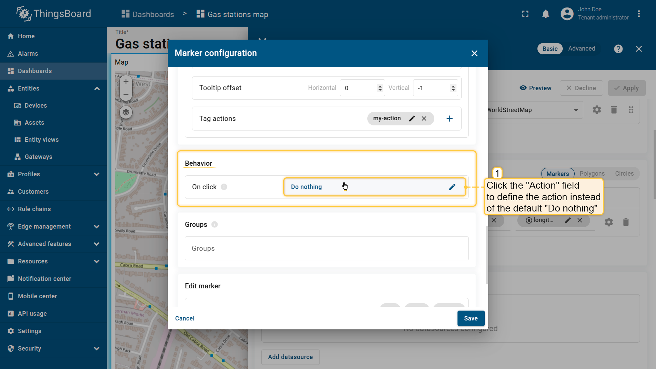656x369 pixels.
Task: Expand the Profiles sidebar section
Action: 97,174
